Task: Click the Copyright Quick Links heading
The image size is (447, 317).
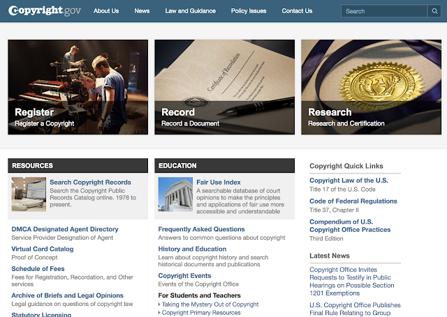Action: [x=346, y=166]
